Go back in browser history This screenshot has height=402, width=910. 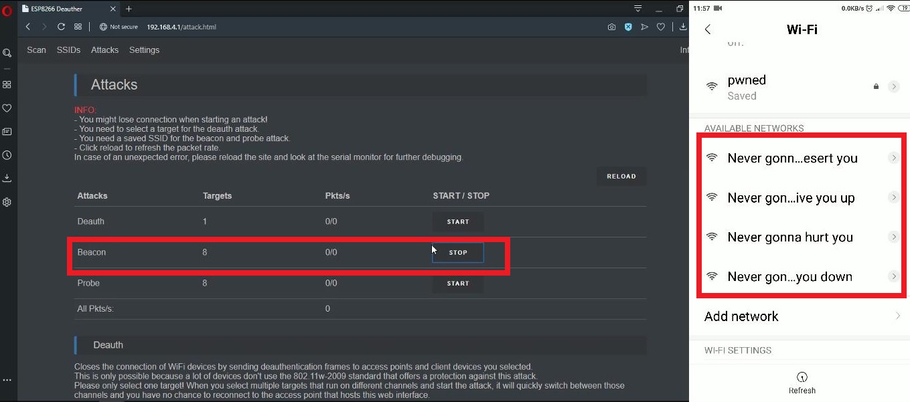[28, 27]
